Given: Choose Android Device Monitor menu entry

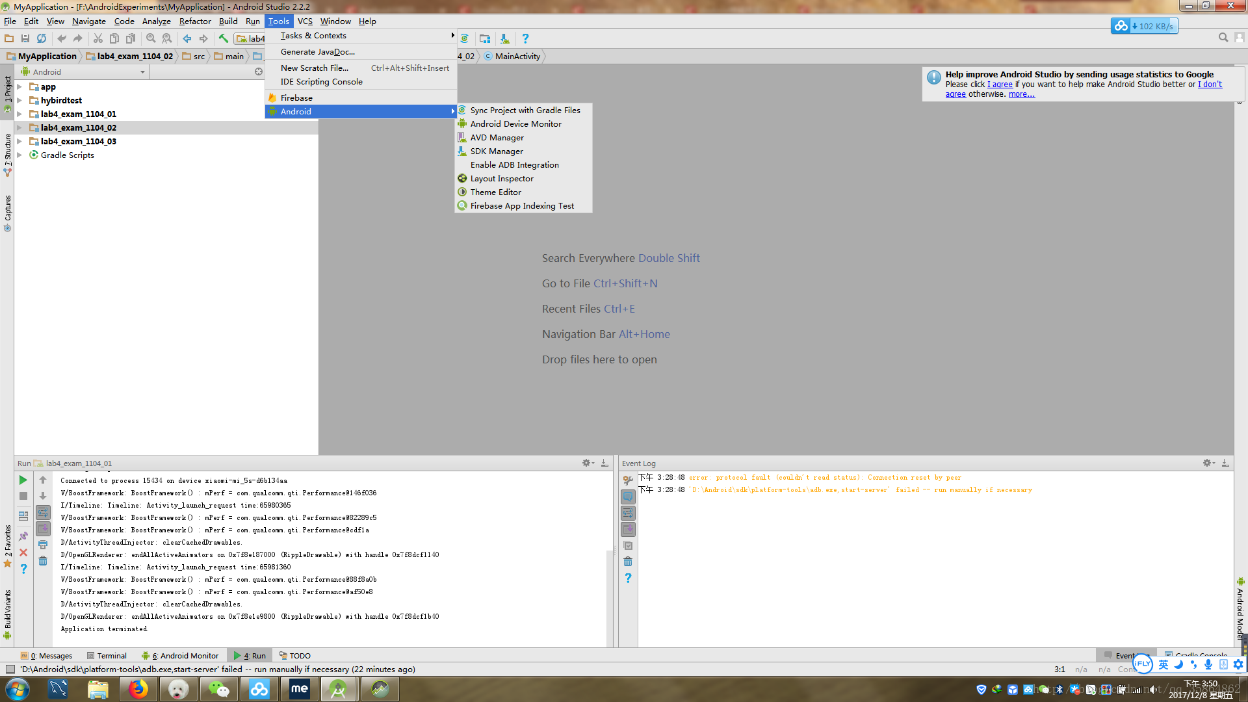Looking at the screenshot, I should (x=524, y=124).
